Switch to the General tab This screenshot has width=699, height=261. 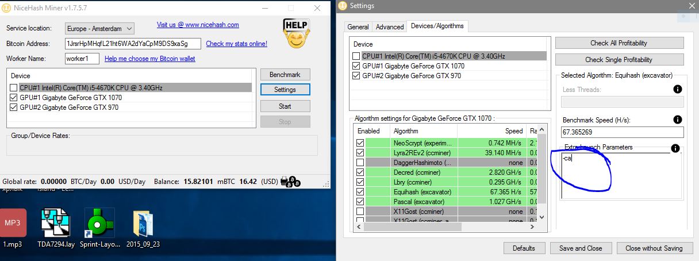358,27
